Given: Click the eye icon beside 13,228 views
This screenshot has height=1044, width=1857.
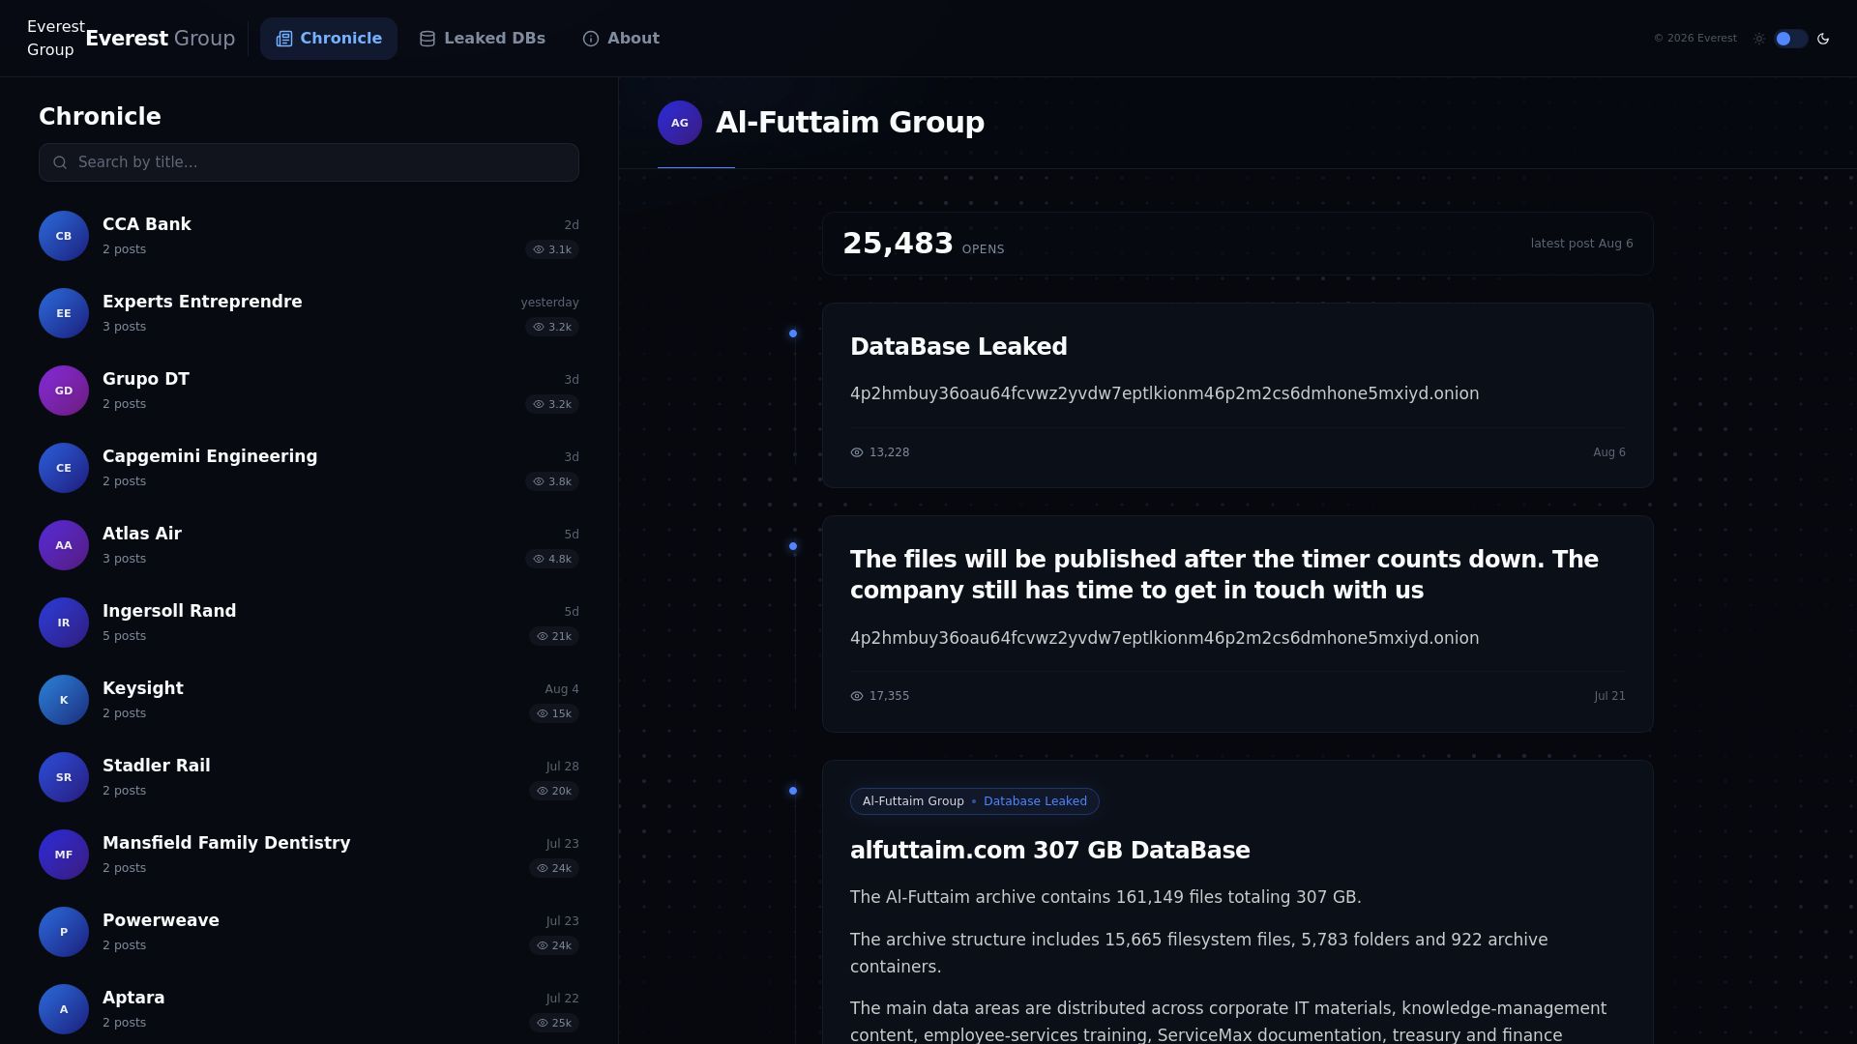Looking at the screenshot, I should (x=857, y=452).
